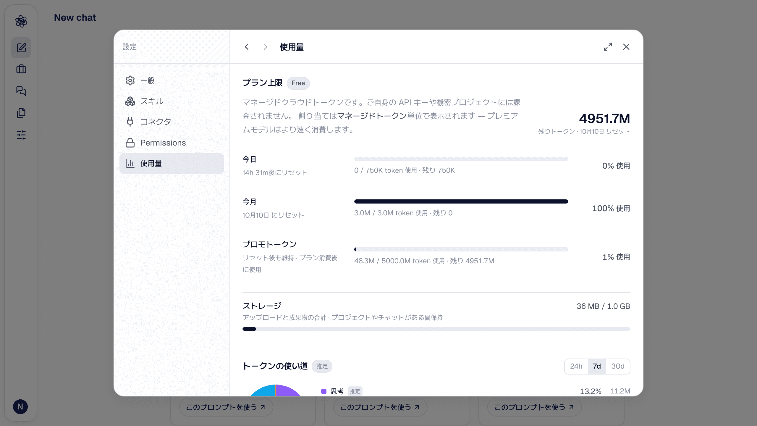Click the 10月10日 にリセット text

coord(273,215)
